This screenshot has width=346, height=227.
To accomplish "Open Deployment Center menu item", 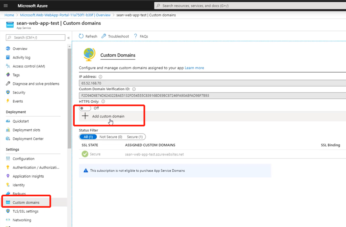I will 28,138.
